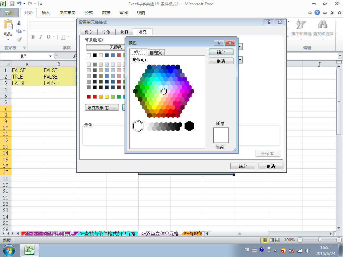The image size is (343, 257).
Task: Click the zoom in plus button
Action: pyautogui.click(x=339, y=240)
